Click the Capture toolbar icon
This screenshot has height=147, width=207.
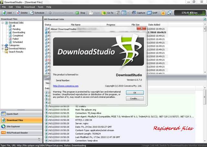point(134,13)
